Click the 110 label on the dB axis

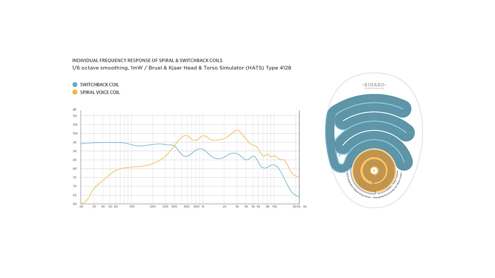point(75,116)
